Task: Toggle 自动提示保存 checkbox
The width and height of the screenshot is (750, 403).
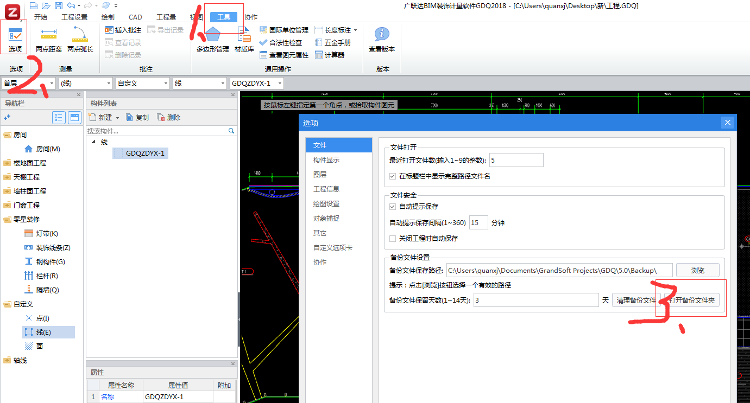Action: [393, 207]
